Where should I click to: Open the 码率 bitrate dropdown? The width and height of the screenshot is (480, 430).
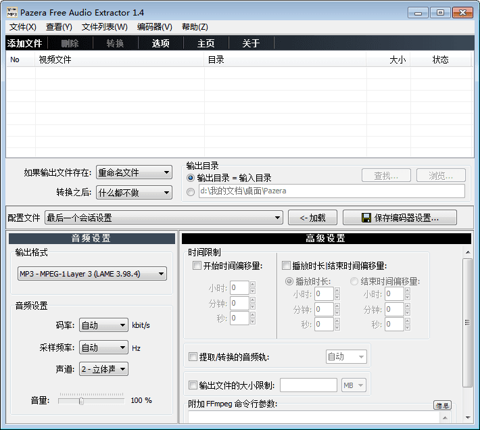click(103, 325)
